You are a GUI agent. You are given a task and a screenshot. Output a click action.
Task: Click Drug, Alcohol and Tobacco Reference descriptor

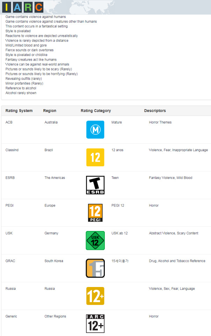(177, 261)
